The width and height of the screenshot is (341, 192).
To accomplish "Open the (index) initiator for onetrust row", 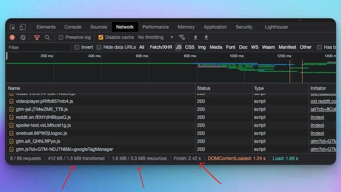I will (317, 133).
